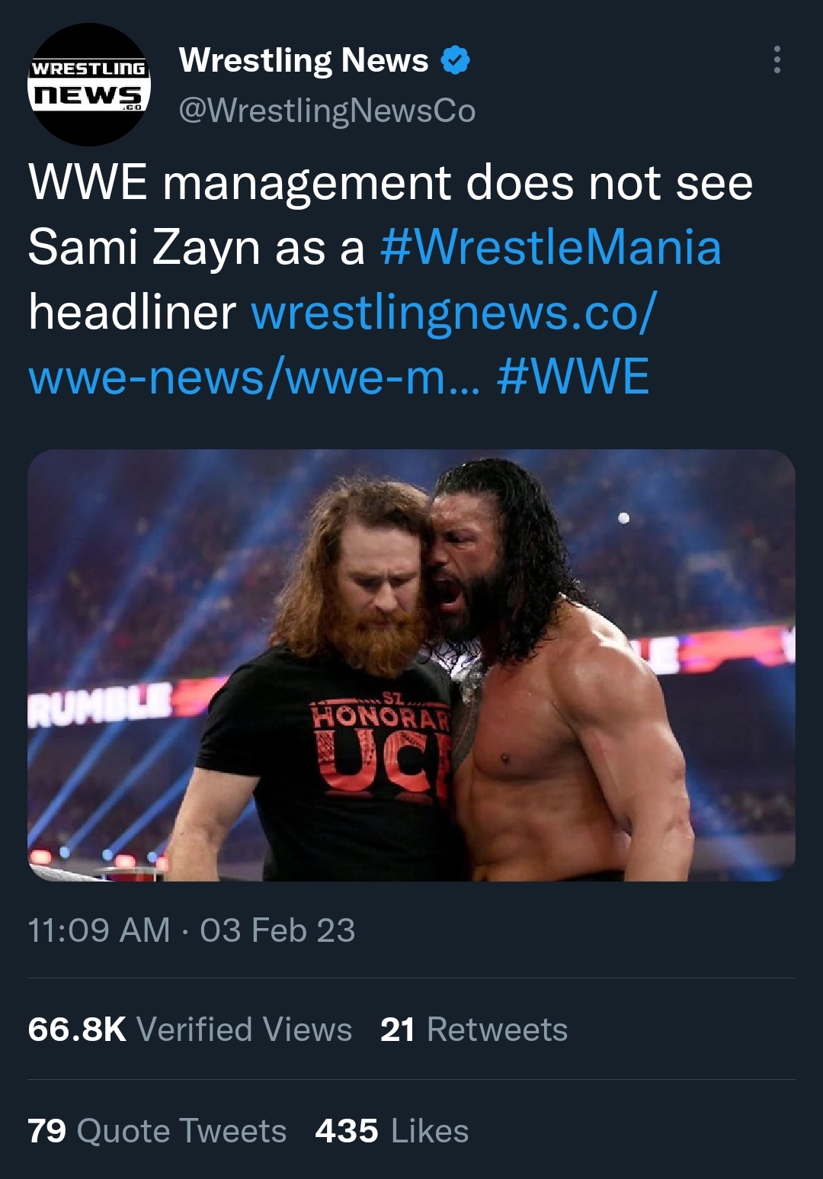
Task: Open the #WWE hashtag
Action: coord(573,377)
